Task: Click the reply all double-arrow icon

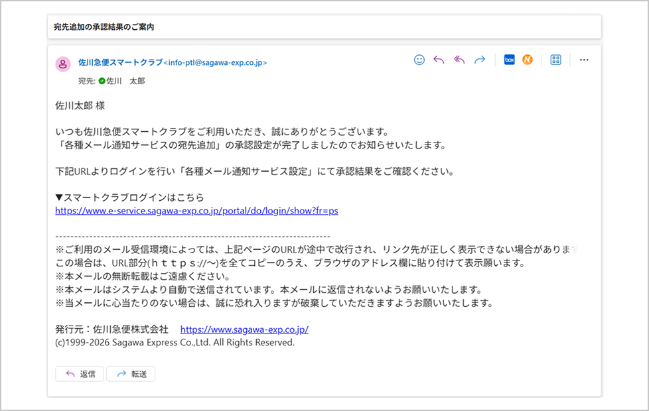Action: click(459, 60)
